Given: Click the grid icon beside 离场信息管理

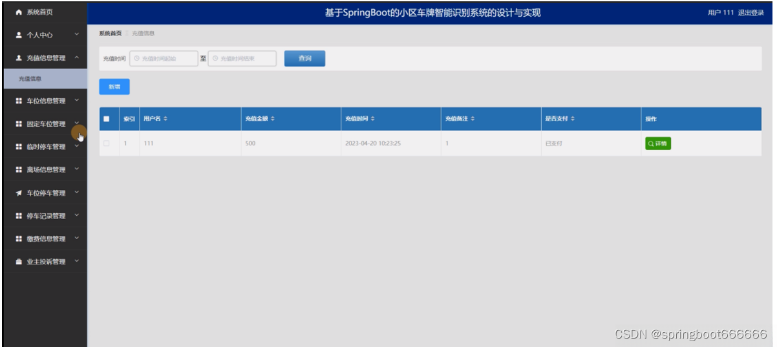Looking at the screenshot, I should pos(19,170).
